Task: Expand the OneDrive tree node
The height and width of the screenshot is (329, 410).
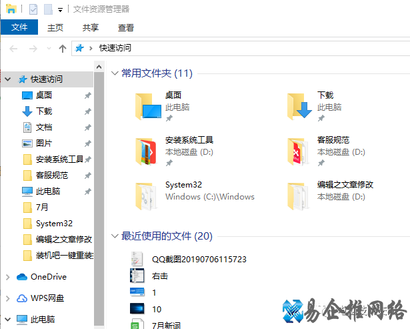Action: (x=8, y=277)
